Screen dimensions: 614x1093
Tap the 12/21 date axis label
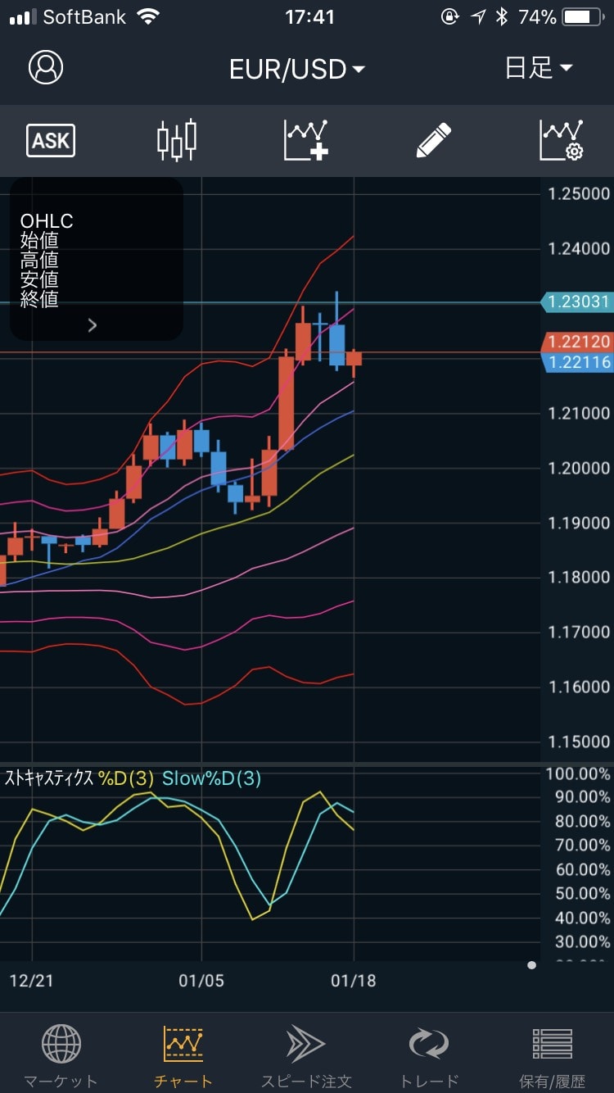tap(31, 981)
